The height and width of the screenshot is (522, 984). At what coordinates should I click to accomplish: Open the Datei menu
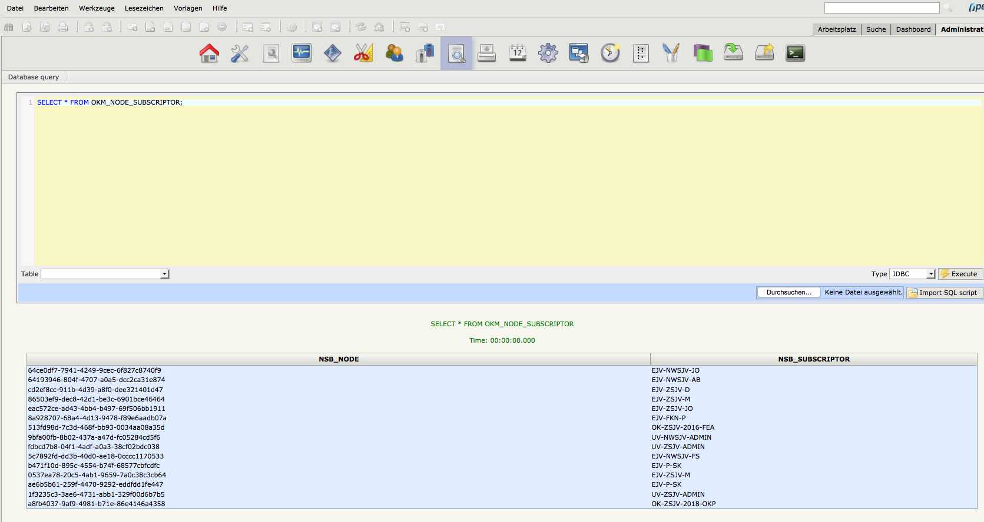15,8
